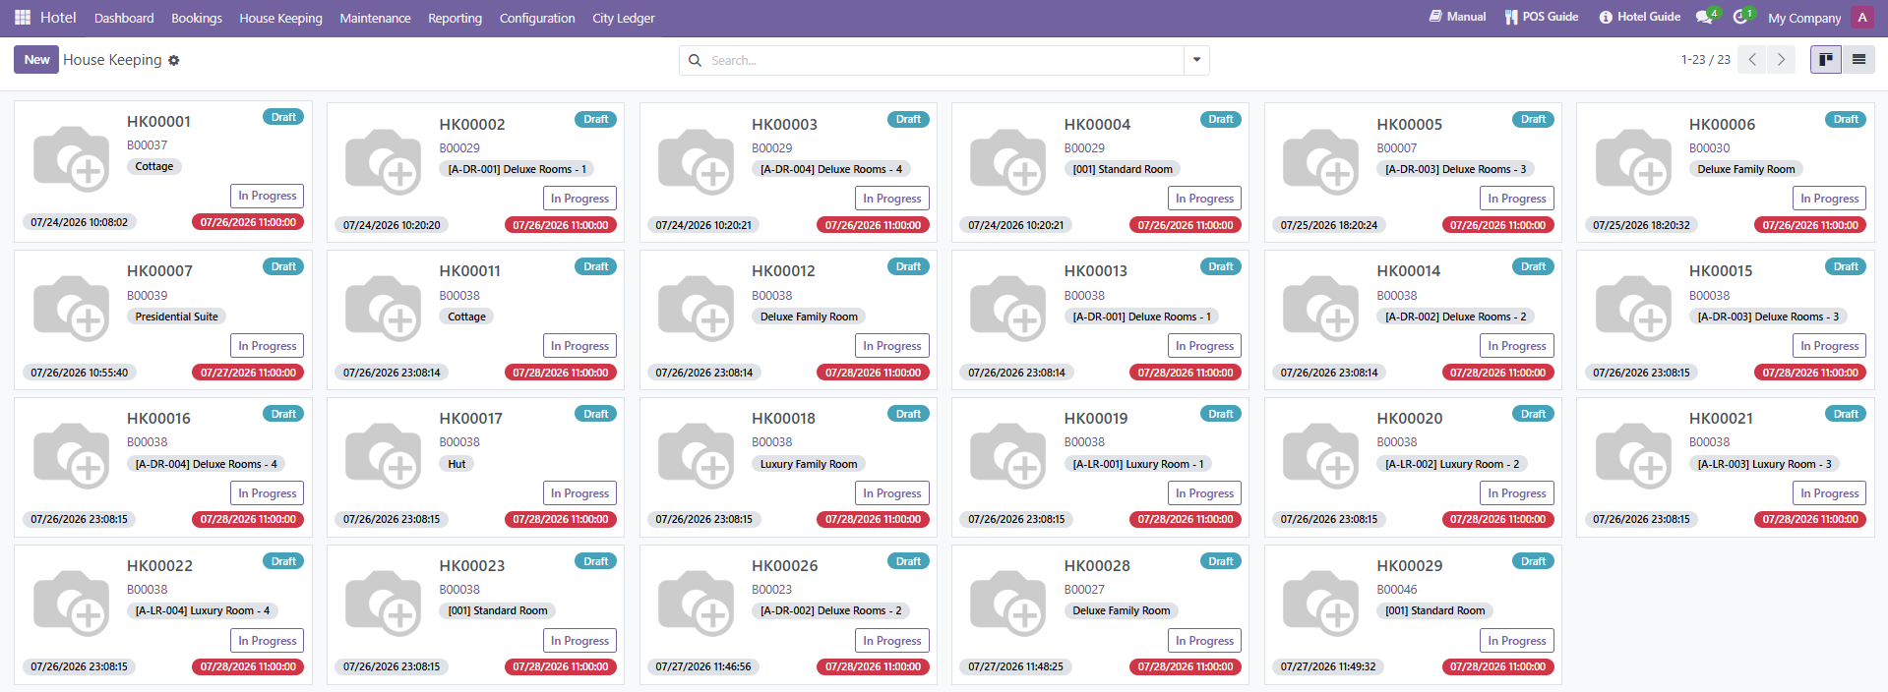Open the My Company switcher
Viewport: 1888px width, 692px height.
tap(1804, 18)
